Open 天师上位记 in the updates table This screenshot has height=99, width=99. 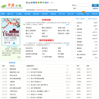(13, 94)
